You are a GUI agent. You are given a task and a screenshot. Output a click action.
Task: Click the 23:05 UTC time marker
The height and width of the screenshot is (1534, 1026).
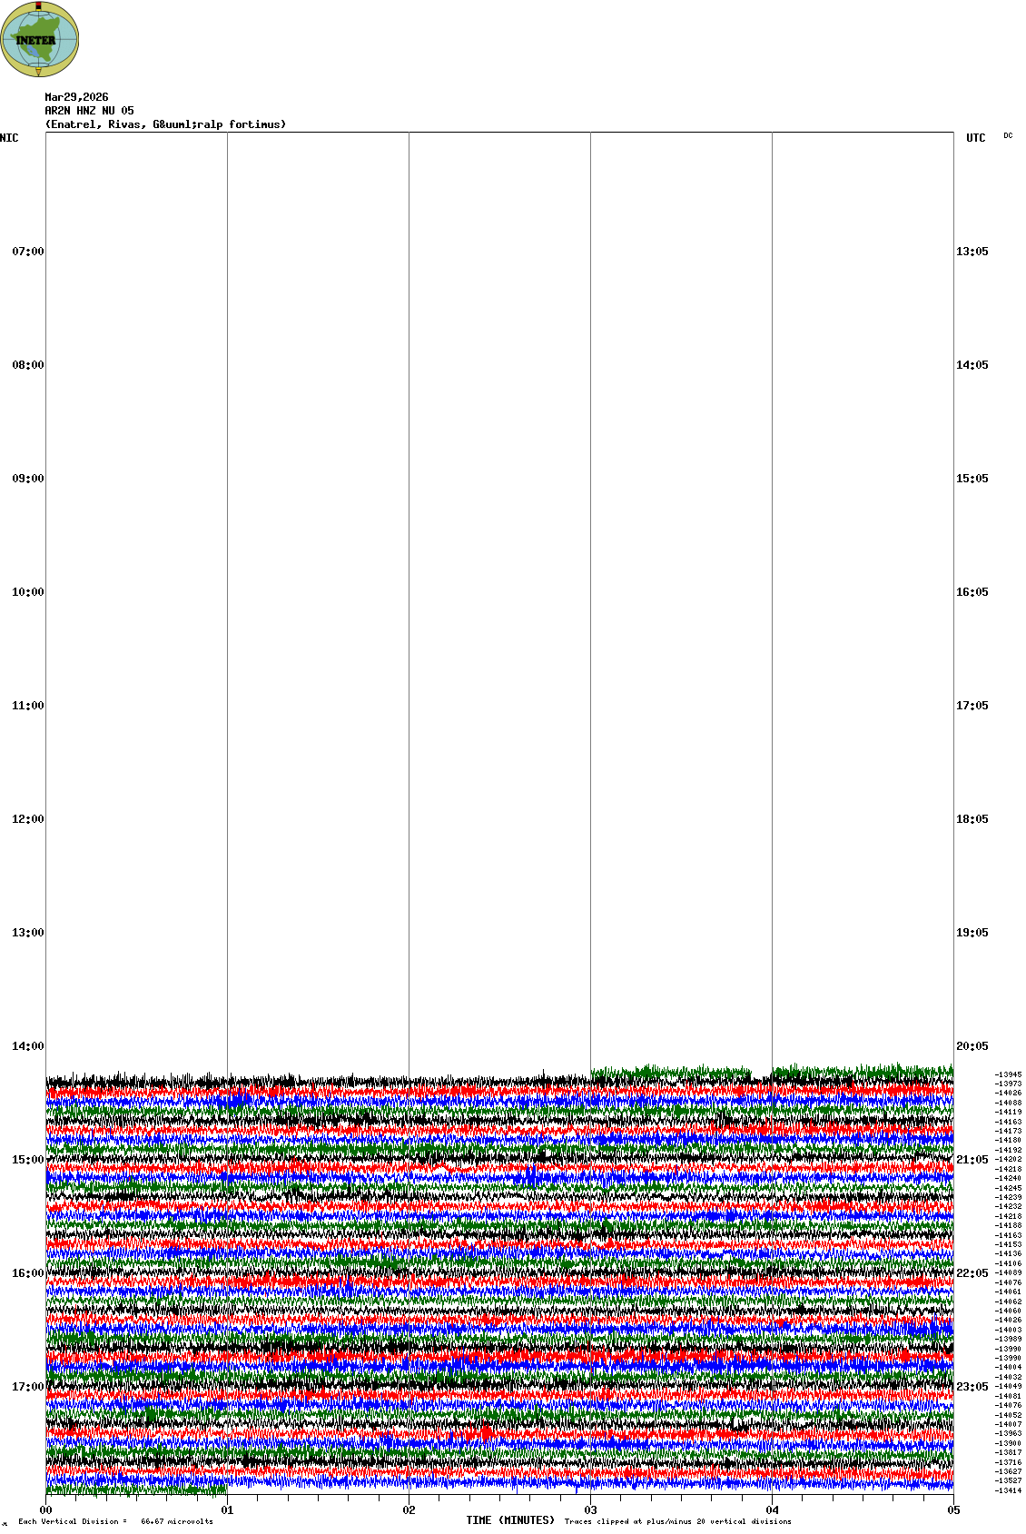tap(972, 1387)
